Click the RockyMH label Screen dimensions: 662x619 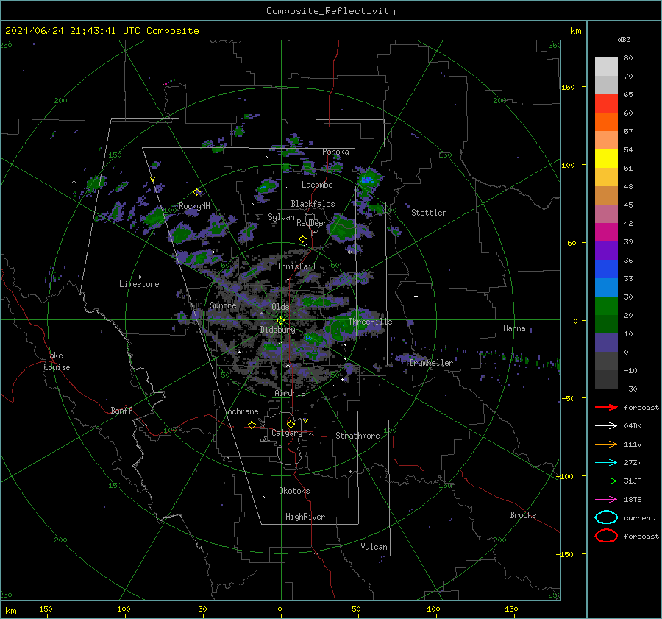tap(194, 206)
